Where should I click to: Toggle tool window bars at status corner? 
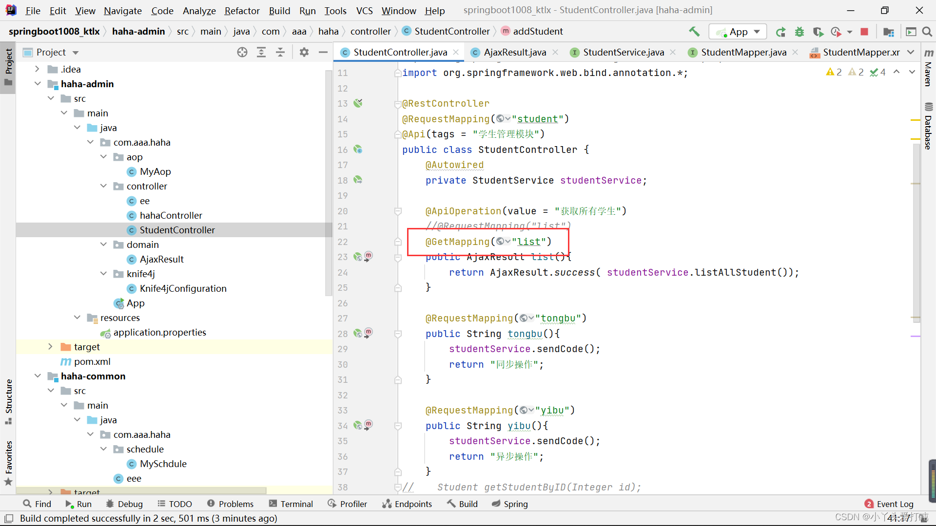(9, 518)
